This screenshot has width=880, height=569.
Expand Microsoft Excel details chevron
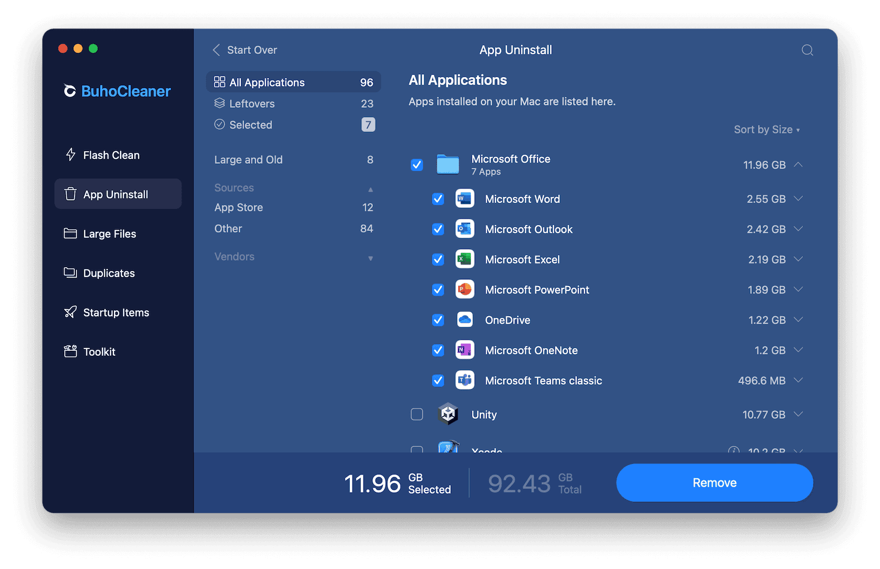[x=799, y=259]
